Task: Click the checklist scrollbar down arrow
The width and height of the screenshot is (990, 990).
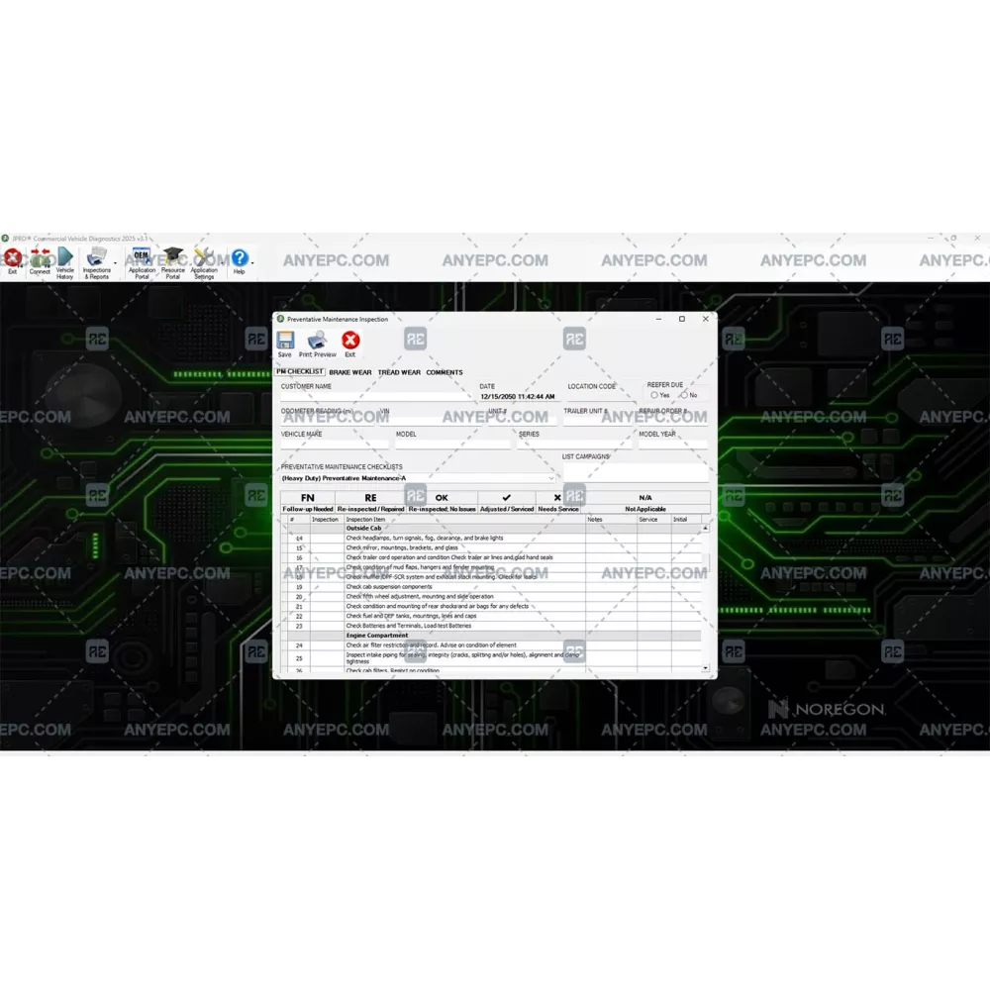Action: tap(706, 668)
